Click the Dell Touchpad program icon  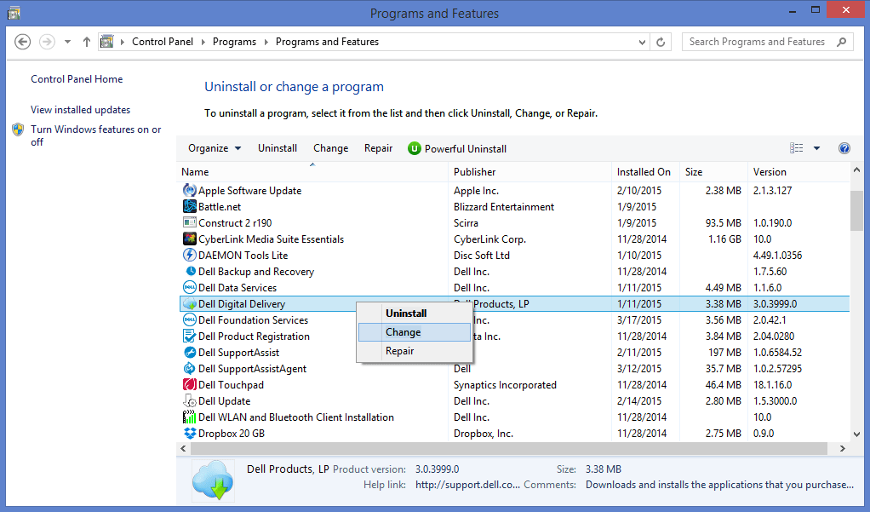click(x=190, y=385)
